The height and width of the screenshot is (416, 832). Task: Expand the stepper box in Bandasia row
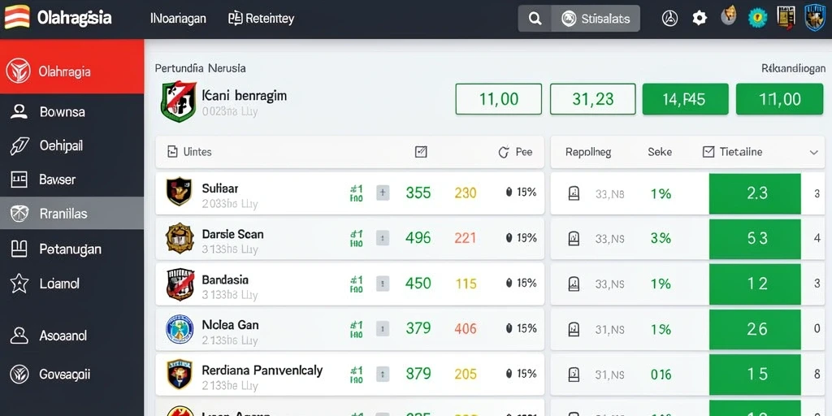[383, 284]
